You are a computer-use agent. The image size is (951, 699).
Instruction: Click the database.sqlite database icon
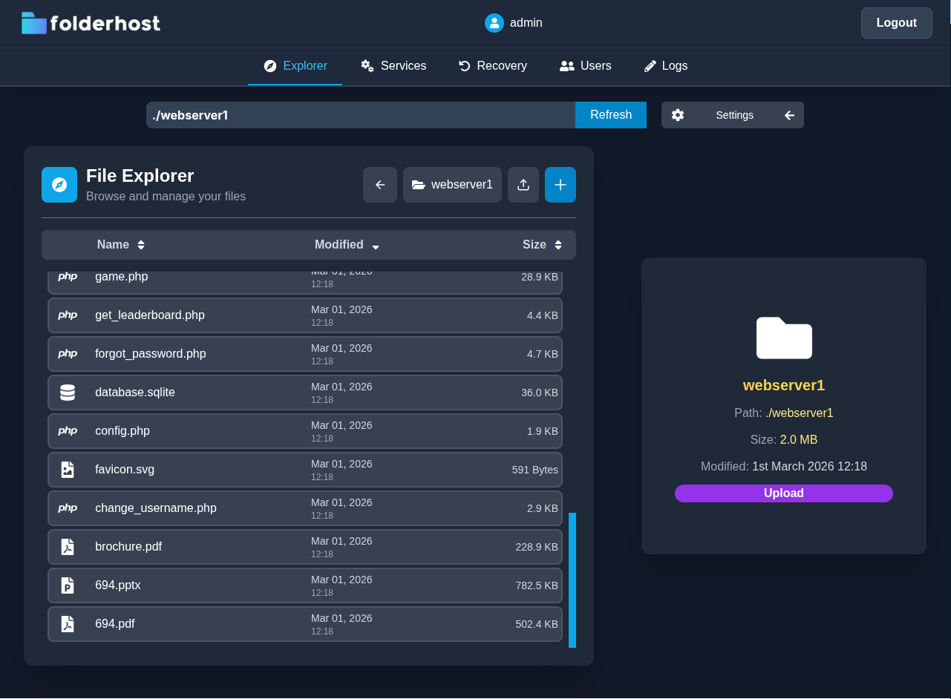[x=68, y=393]
